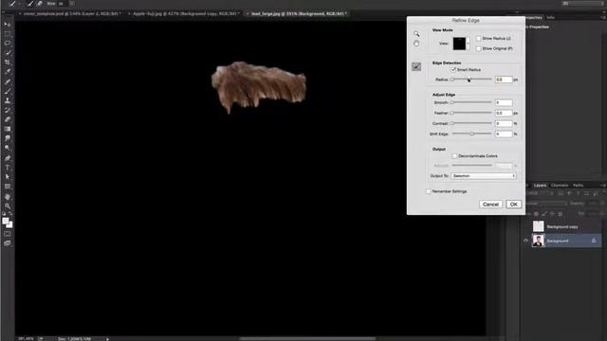Click the lock icon on Background layer
The width and height of the screenshot is (607, 341).
pyautogui.click(x=594, y=241)
